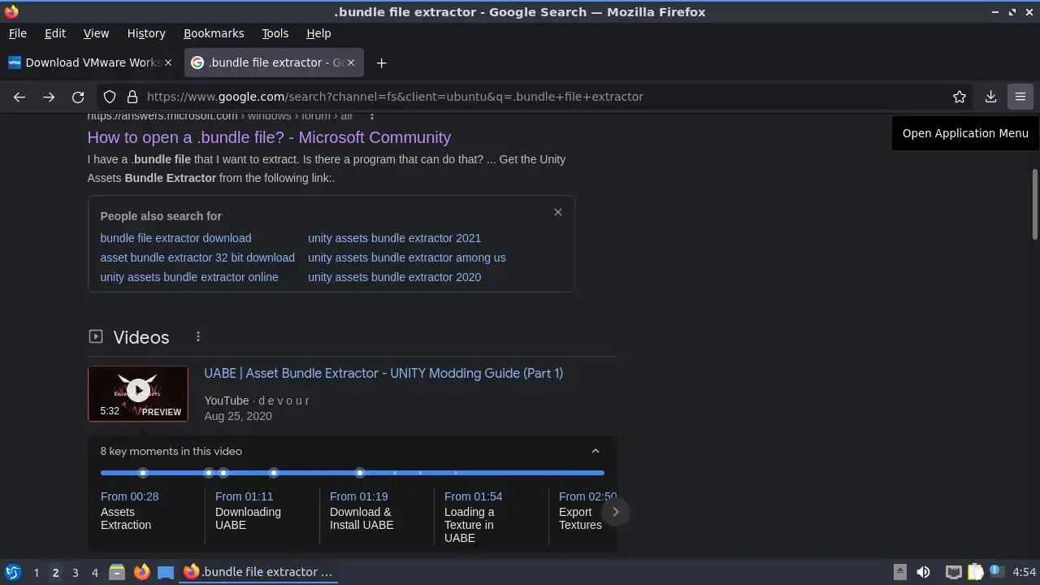1040x585 pixels.
Task: Click the removable media tray icon
Action: tap(899, 572)
